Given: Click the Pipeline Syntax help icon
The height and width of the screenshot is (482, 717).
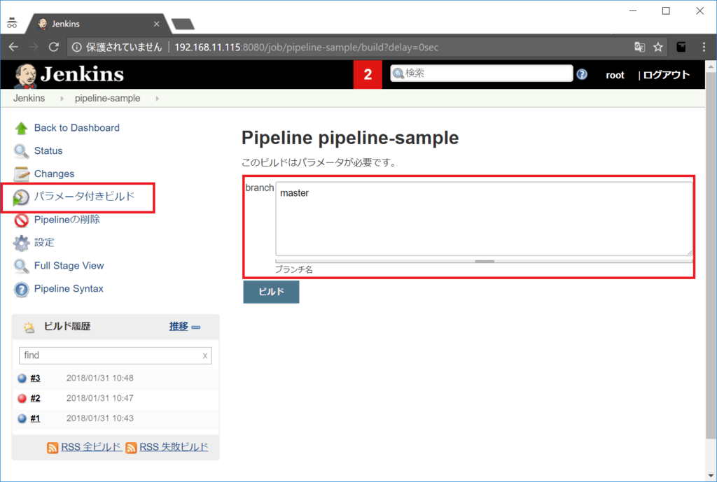Looking at the screenshot, I should click(x=21, y=289).
